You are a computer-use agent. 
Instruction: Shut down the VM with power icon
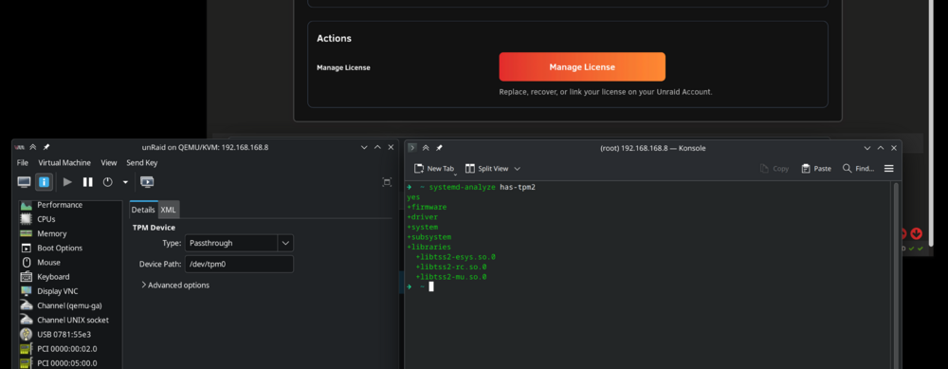(x=108, y=182)
